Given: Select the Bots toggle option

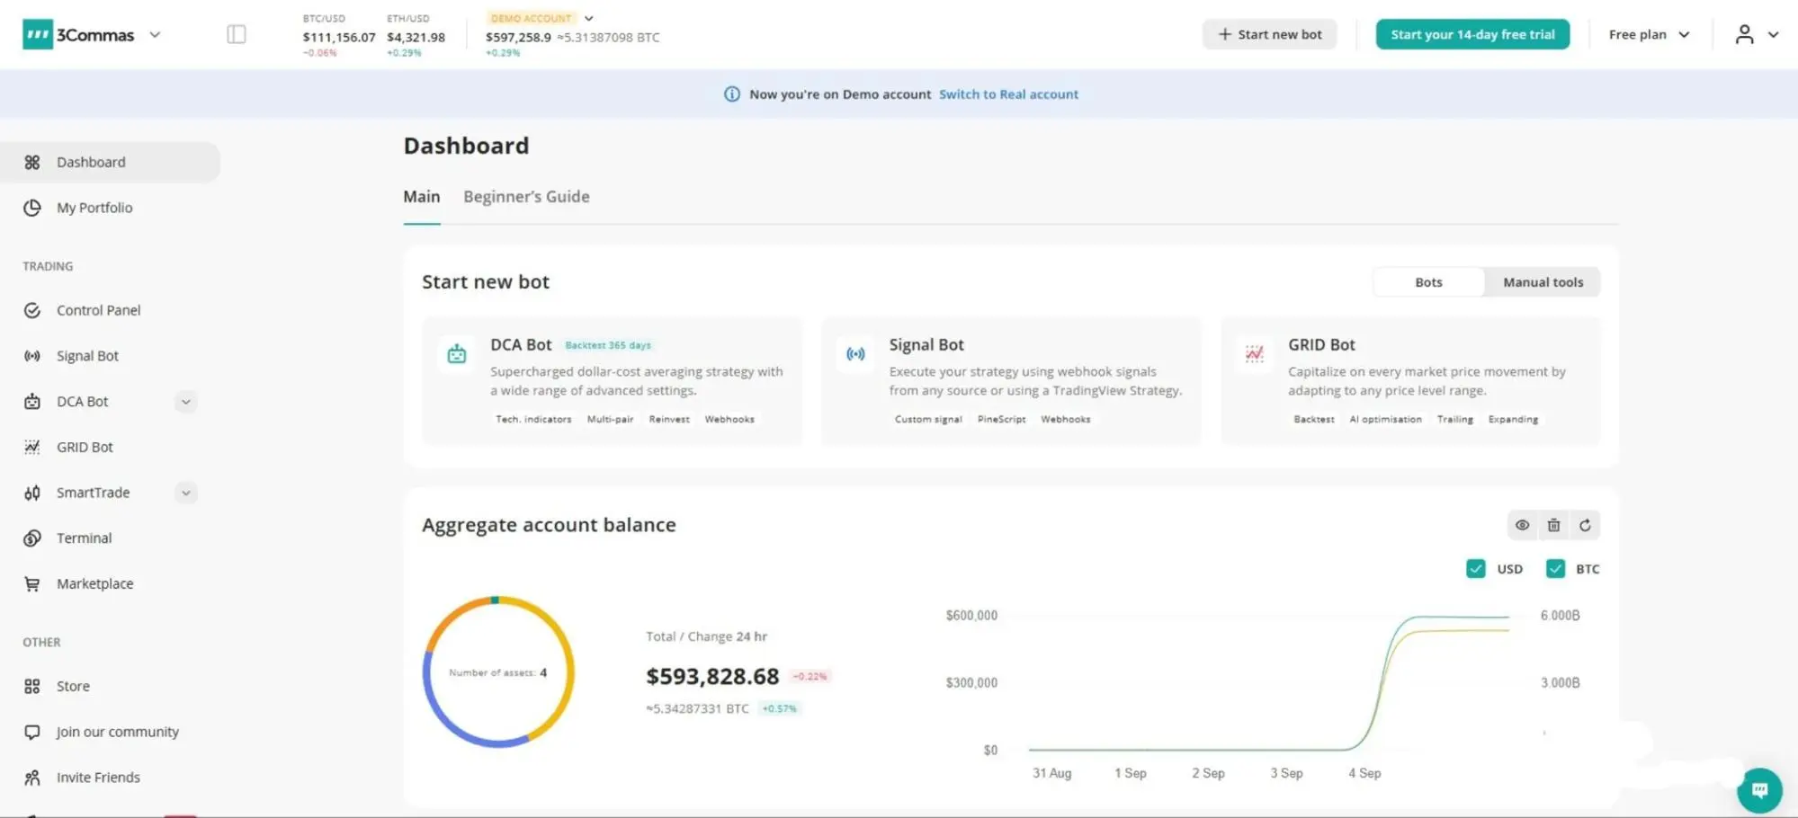Looking at the screenshot, I should [1428, 282].
